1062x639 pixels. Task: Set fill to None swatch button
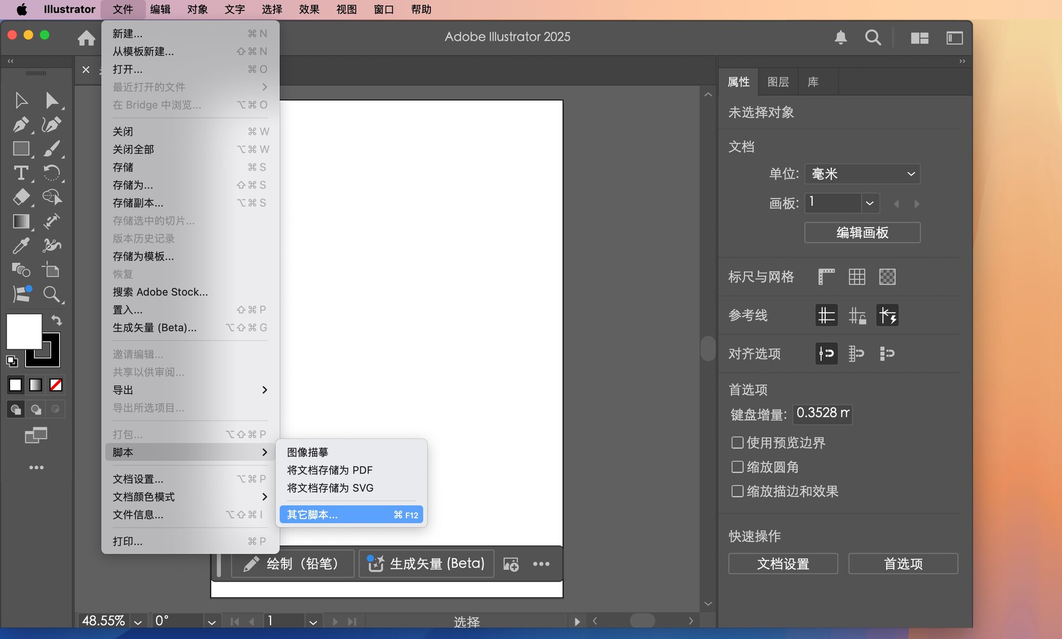point(56,385)
